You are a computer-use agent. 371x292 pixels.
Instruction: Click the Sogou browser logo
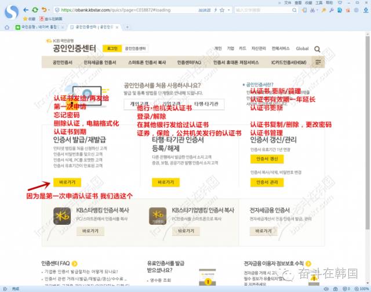[x=12, y=12]
